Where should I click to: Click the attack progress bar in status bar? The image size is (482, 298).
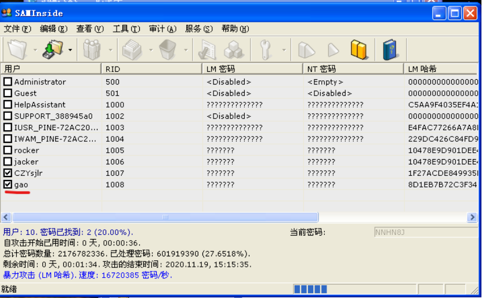[x=355, y=289]
